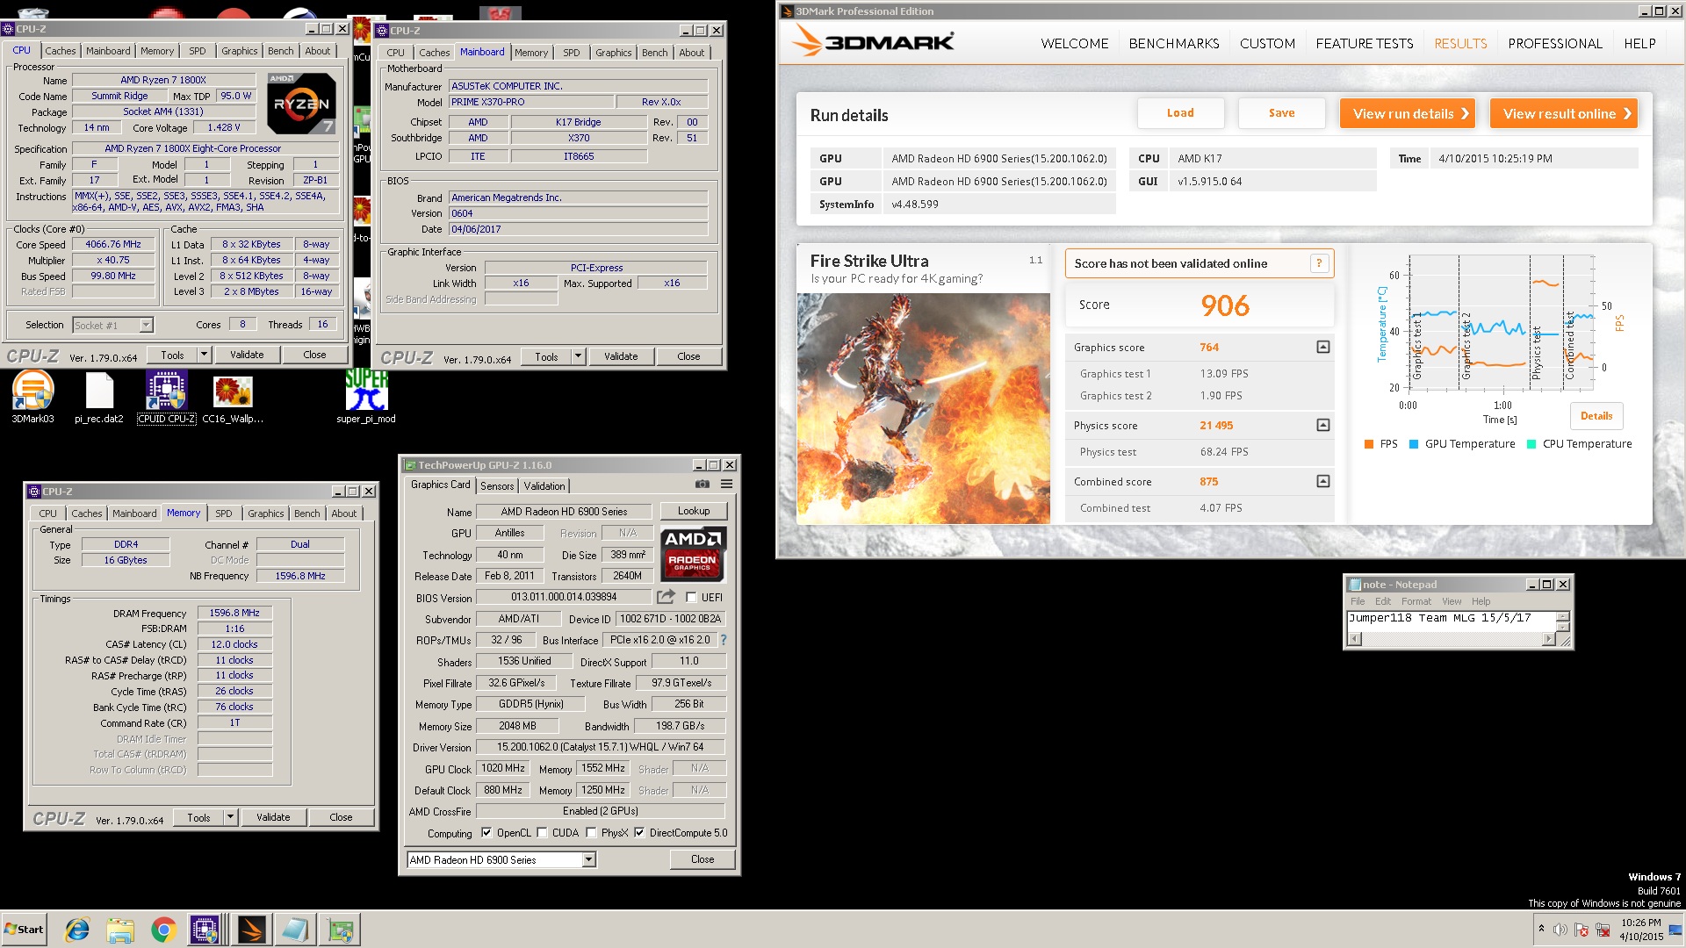Click the GPU-Z BIOS share/export icon
Image resolution: width=1686 pixels, height=948 pixels.
(666, 597)
